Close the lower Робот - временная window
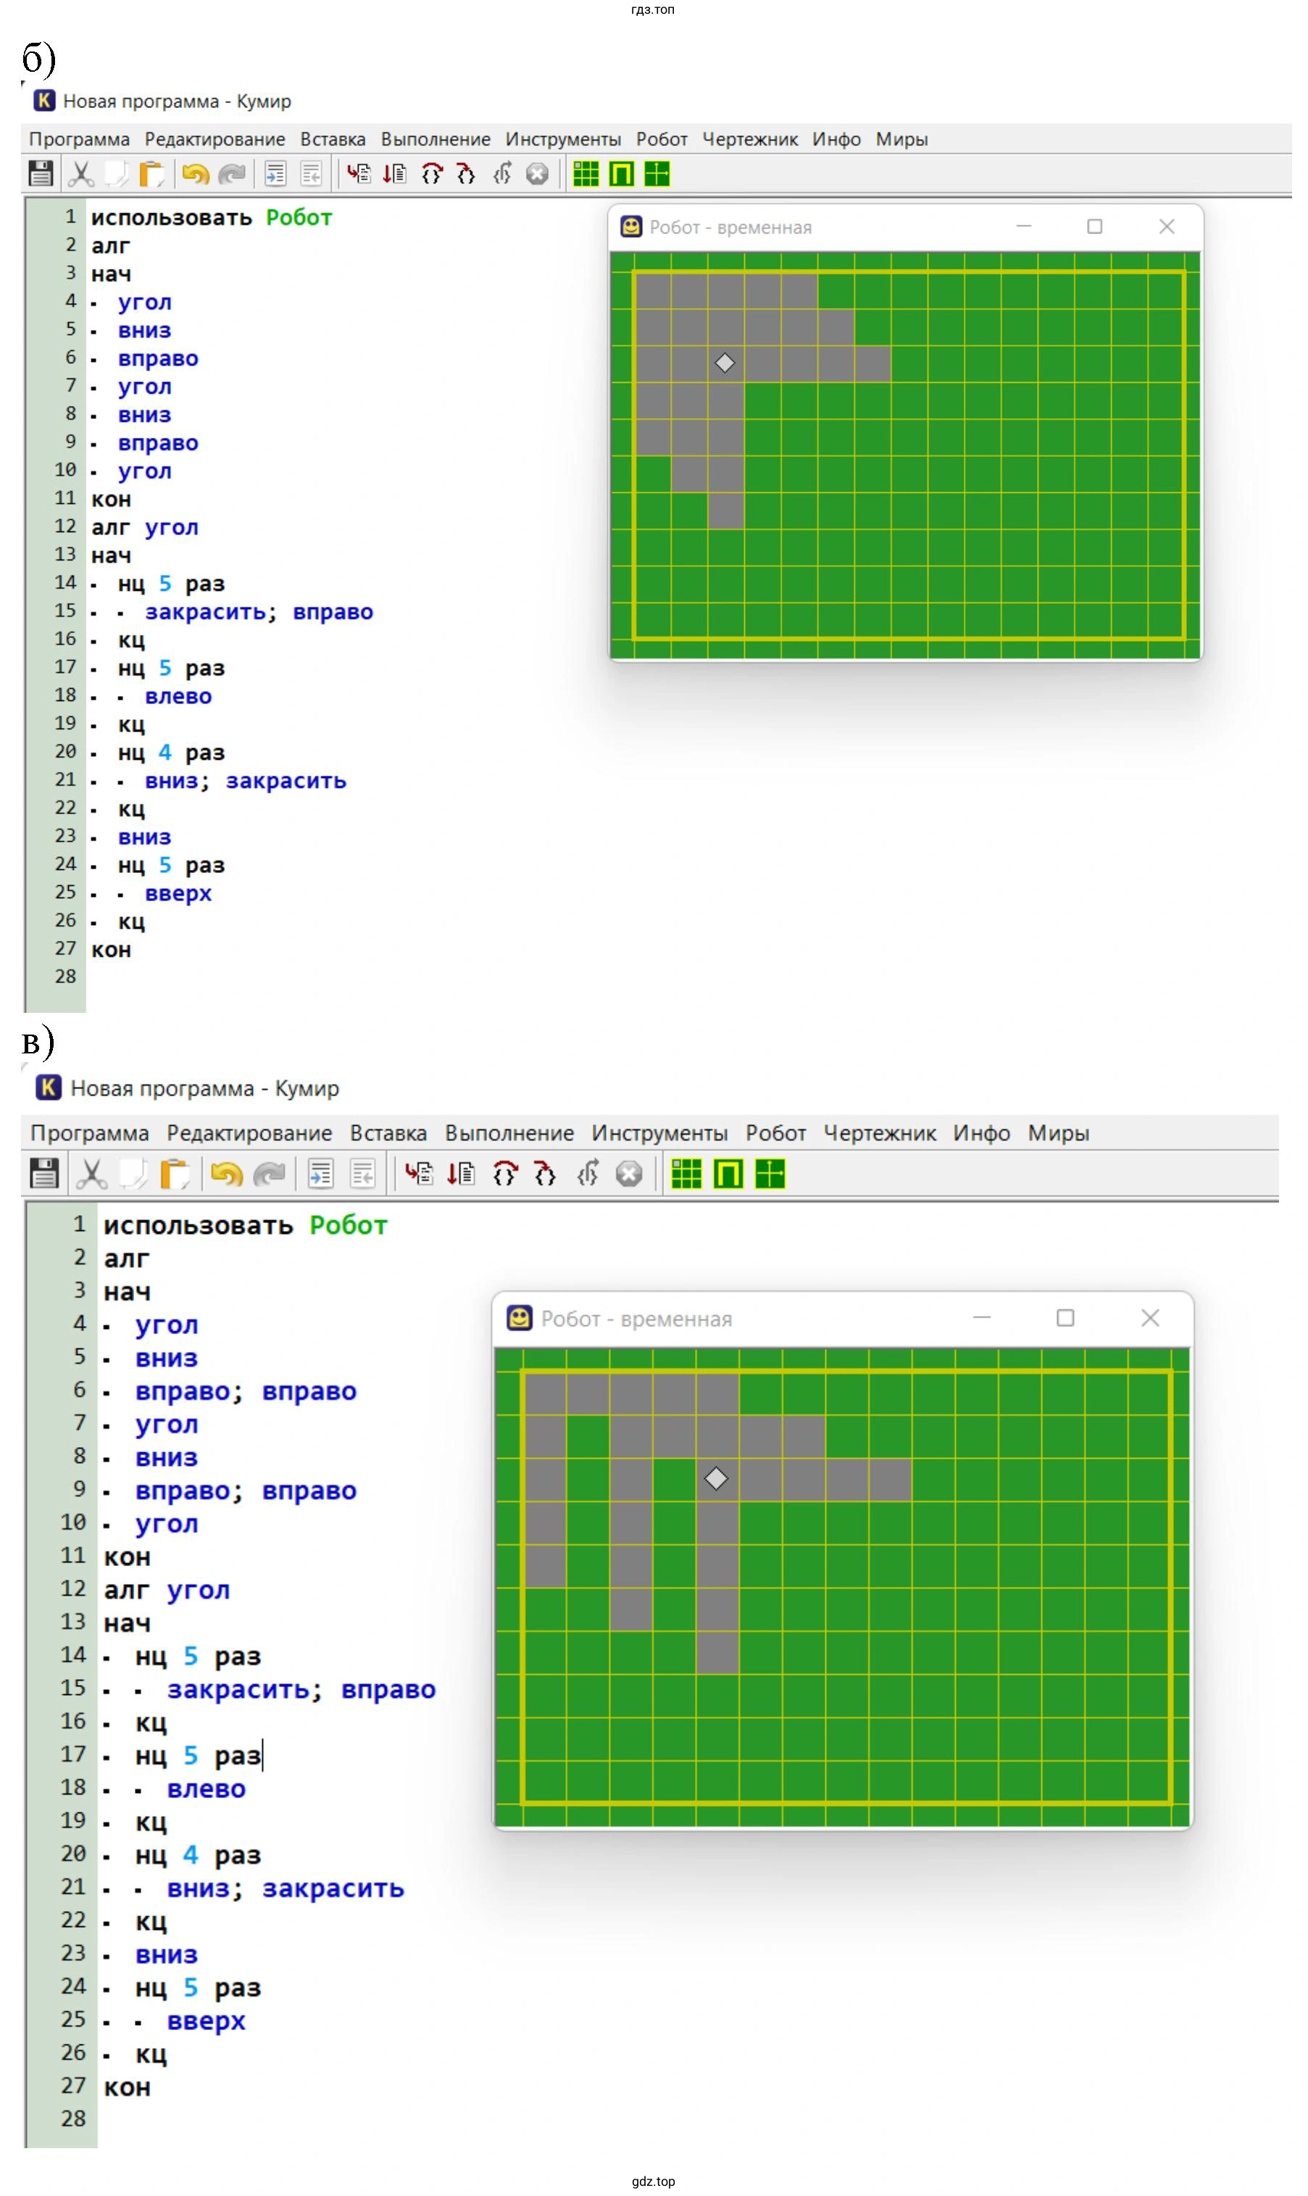The image size is (1308, 2196). pos(1149,1318)
